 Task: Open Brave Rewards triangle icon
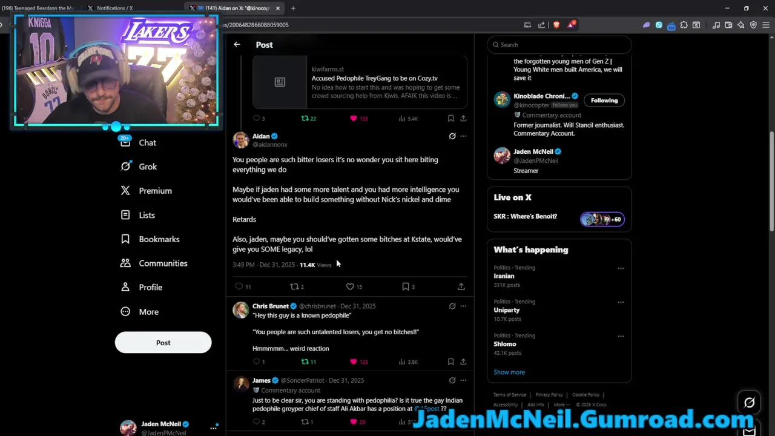571,25
